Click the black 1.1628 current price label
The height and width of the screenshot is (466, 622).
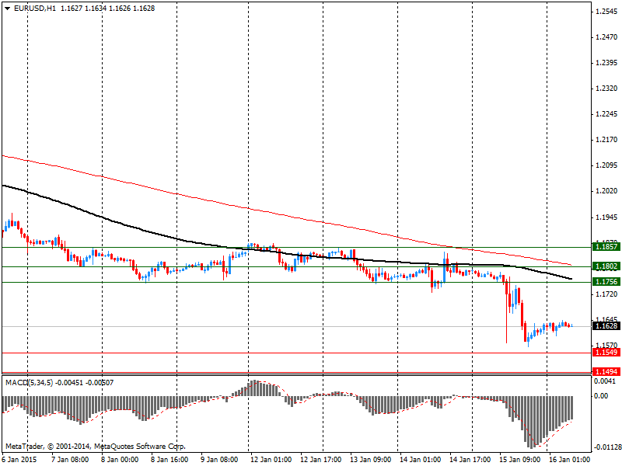tap(606, 326)
